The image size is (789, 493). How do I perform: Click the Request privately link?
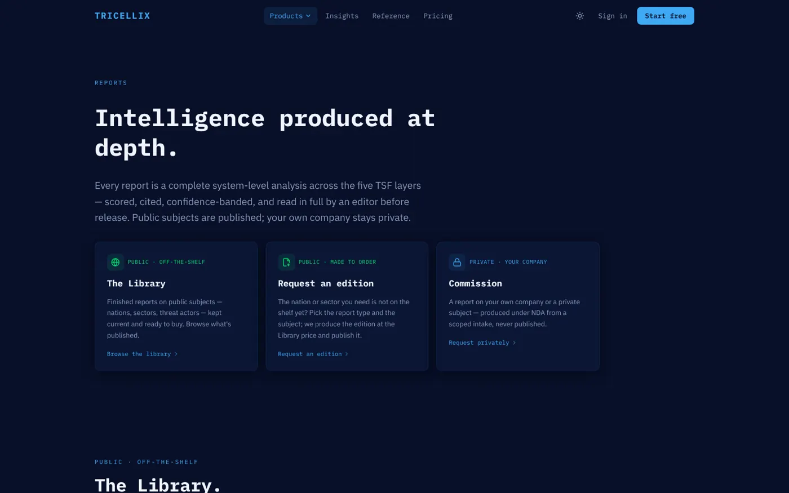pos(482,343)
